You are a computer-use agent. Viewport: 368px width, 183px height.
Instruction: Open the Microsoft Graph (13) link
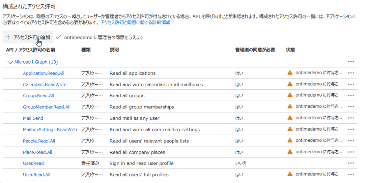[36, 62]
